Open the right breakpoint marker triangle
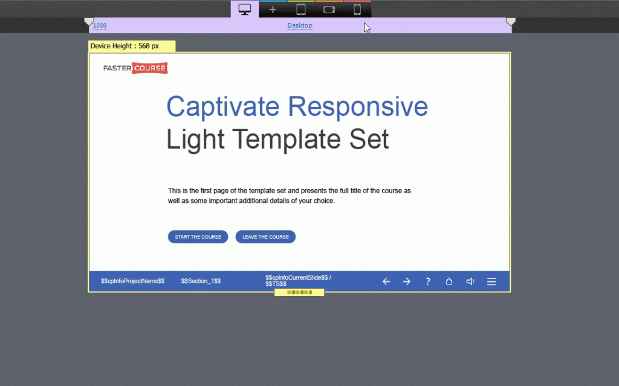 511,22
